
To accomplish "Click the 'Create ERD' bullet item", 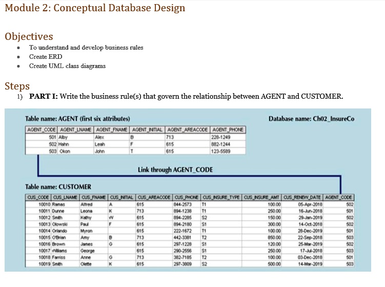I will point(46,57).
